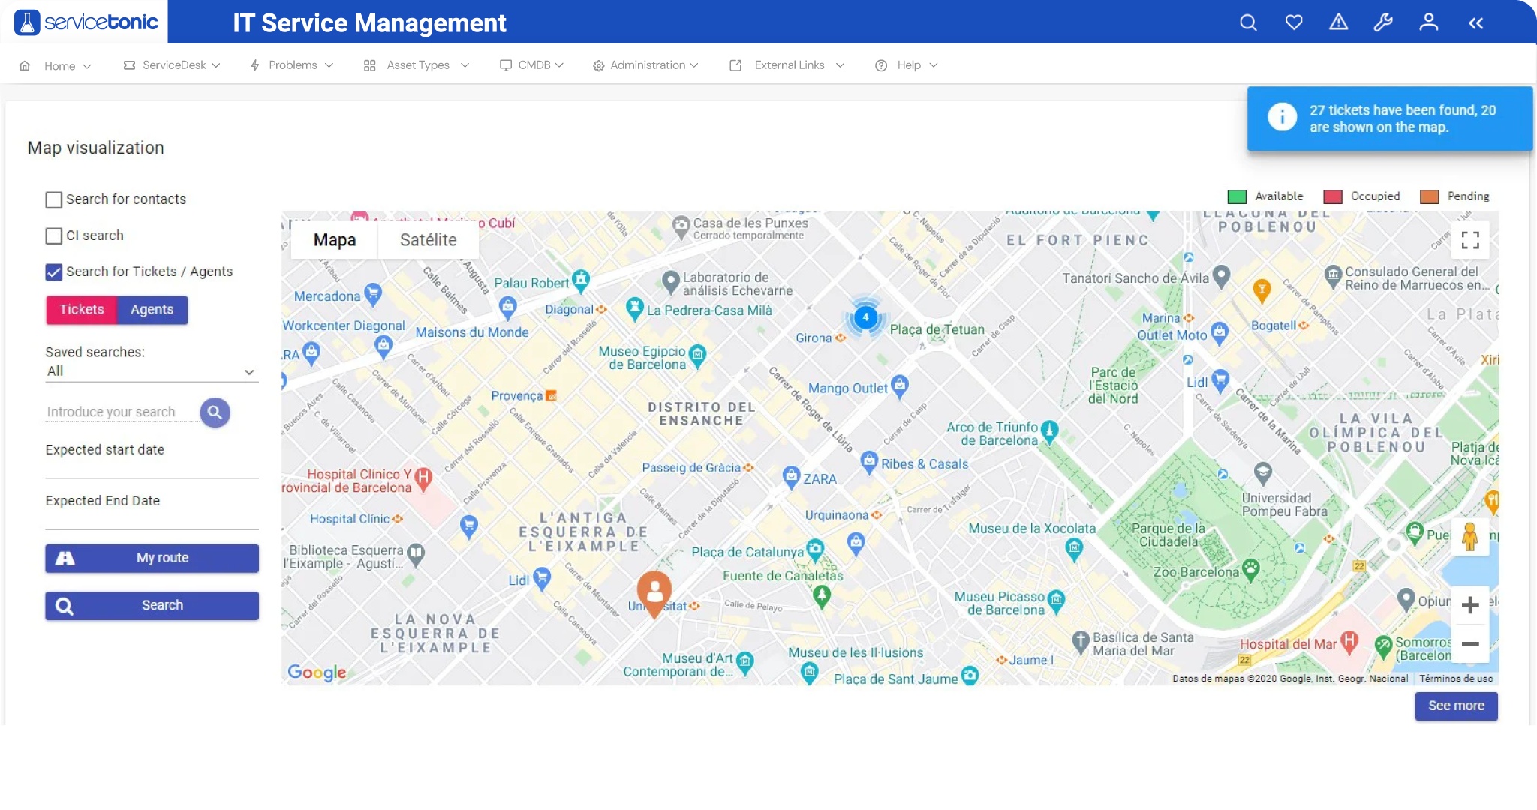Click the Street View pegman icon
Screen dimensions: 1537x810
coord(1470,537)
